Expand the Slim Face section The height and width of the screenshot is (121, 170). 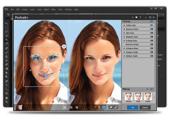click(x=124, y=33)
